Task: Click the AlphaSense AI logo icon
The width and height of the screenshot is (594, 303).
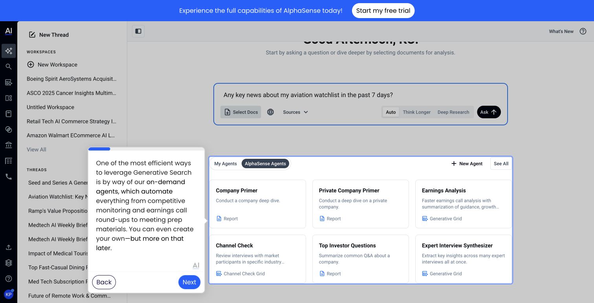Action: point(9,31)
